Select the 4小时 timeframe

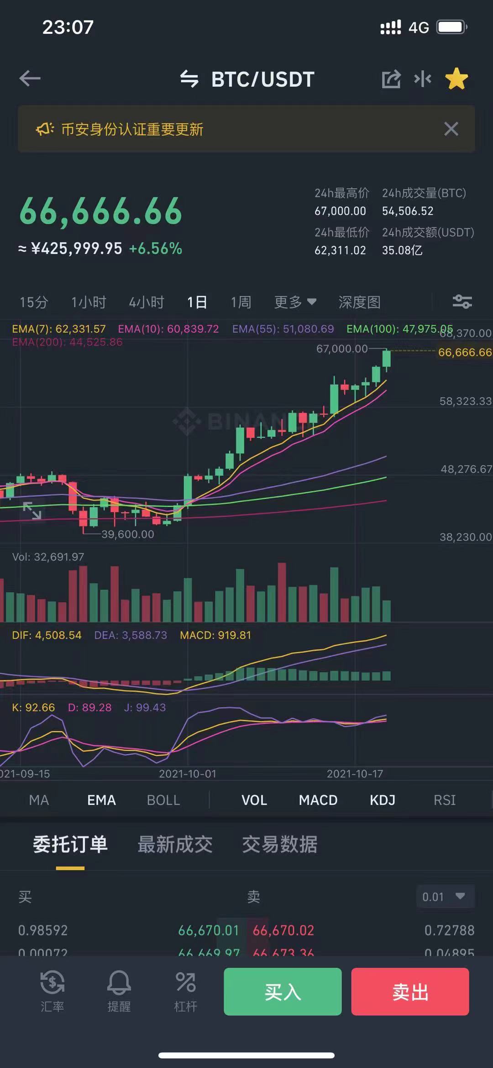[146, 302]
